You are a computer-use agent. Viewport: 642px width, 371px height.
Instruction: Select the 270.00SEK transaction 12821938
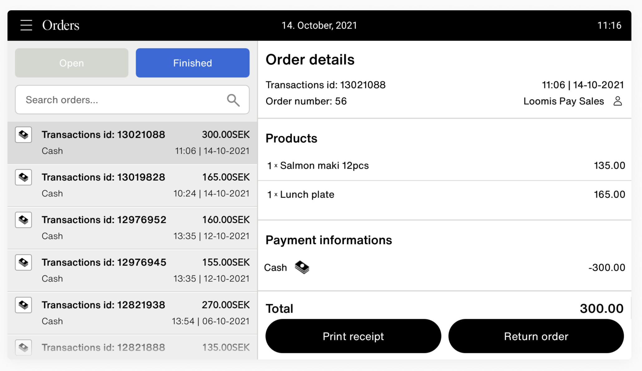coord(132,313)
